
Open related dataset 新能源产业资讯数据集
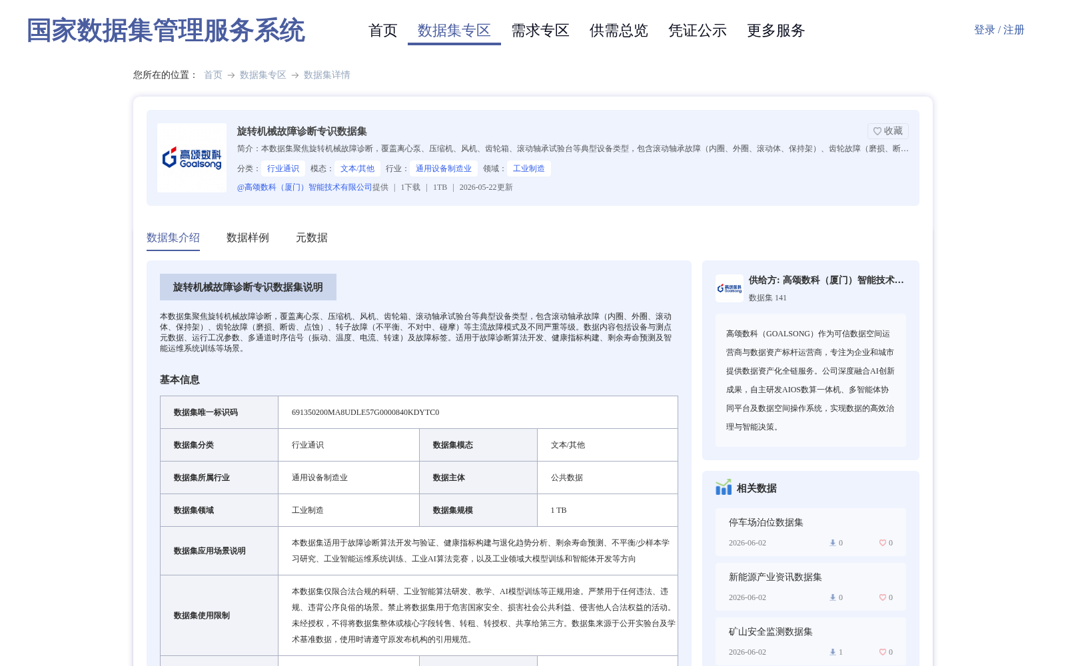776,577
